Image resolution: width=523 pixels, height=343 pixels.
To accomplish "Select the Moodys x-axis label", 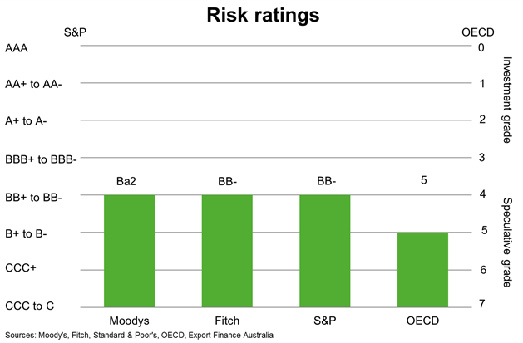I will 130,321.
